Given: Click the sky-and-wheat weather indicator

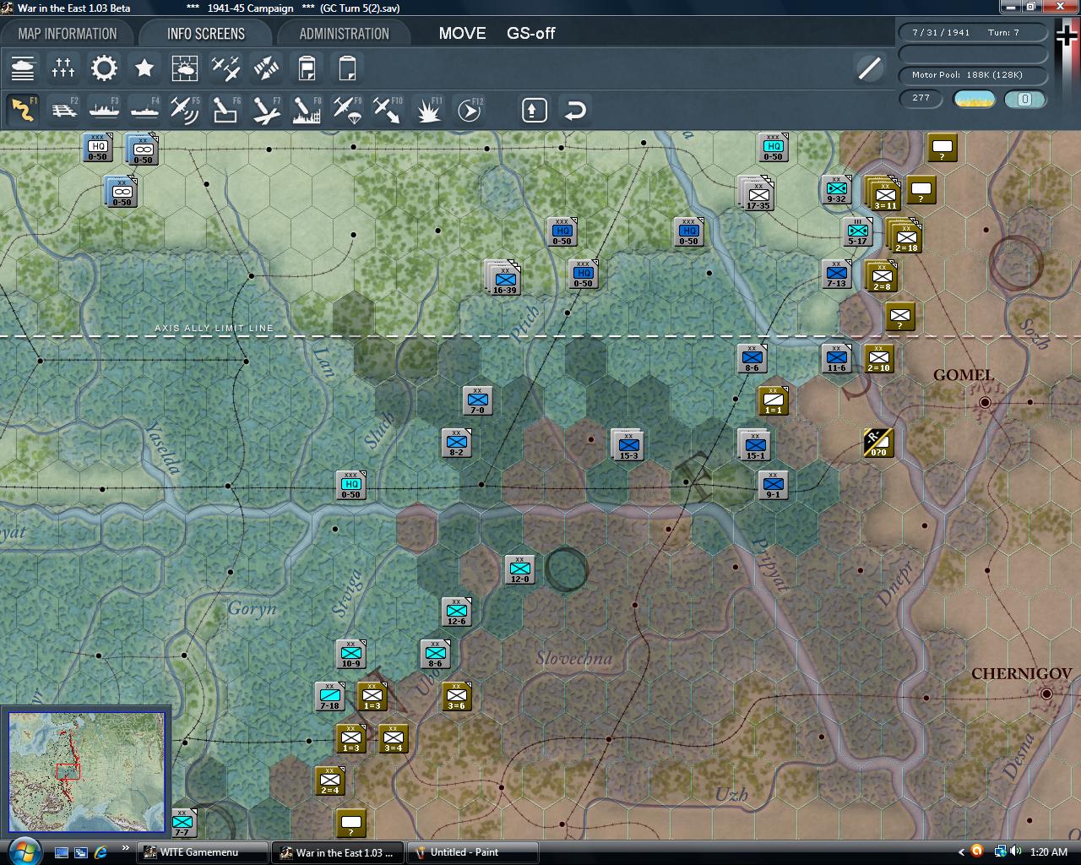Looking at the screenshot, I should click(x=974, y=99).
